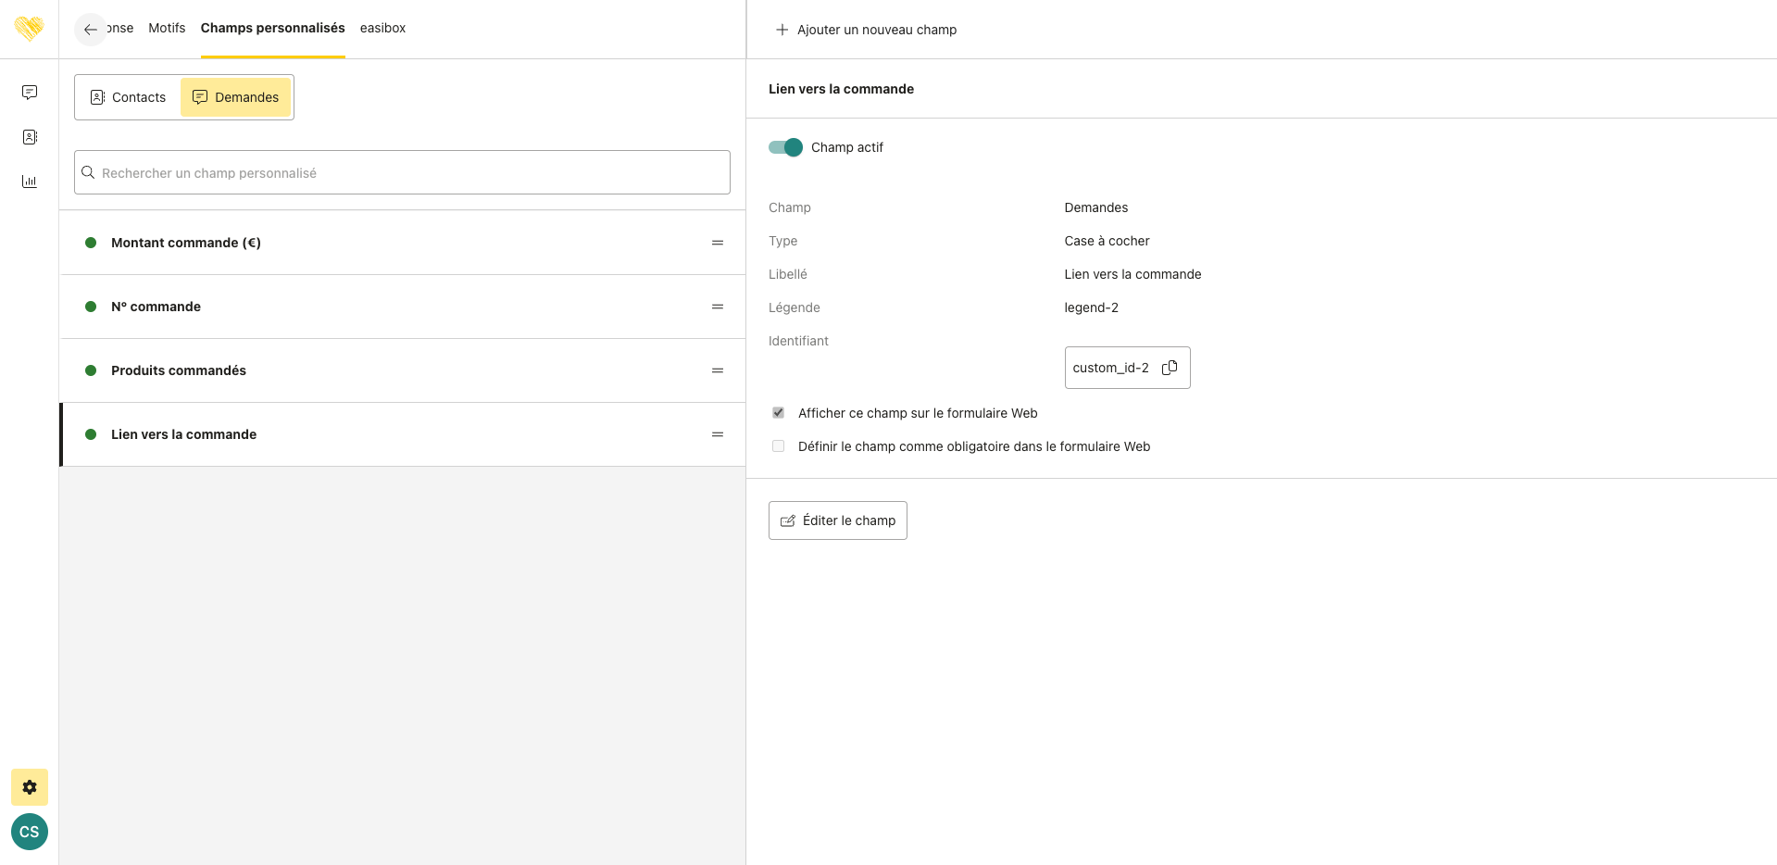Open contacts book icon in sidebar
The image size is (1777, 865).
[30, 137]
